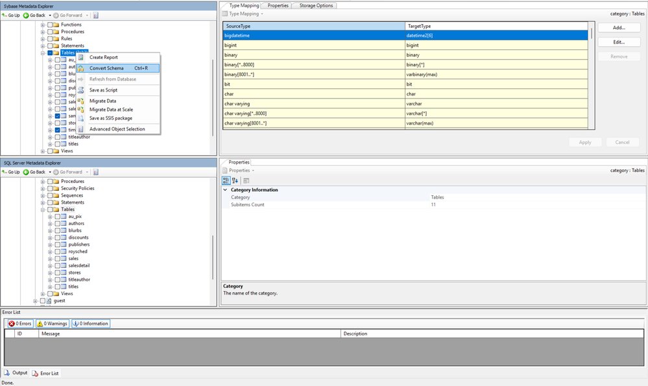Click the 0 Information filter icon in Error List
The width and height of the screenshot is (648, 386).
(75, 323)
